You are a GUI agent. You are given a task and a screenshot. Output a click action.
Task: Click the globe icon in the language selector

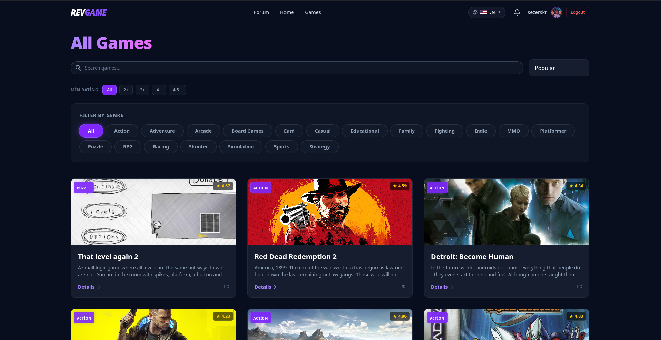coord(474,12)
